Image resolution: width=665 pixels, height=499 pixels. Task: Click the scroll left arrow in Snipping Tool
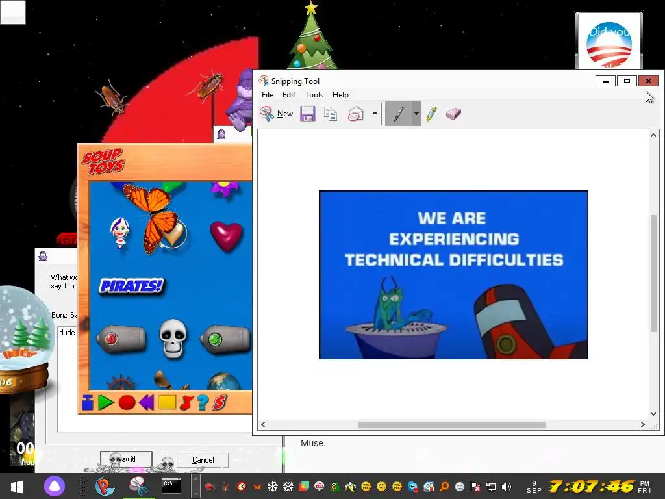(x=263, y=424)
